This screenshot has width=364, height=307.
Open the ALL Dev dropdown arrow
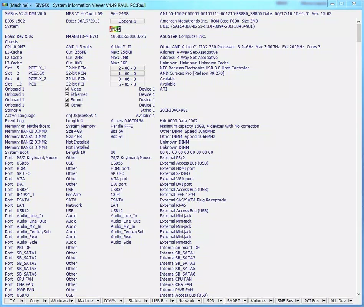point(350,301)
